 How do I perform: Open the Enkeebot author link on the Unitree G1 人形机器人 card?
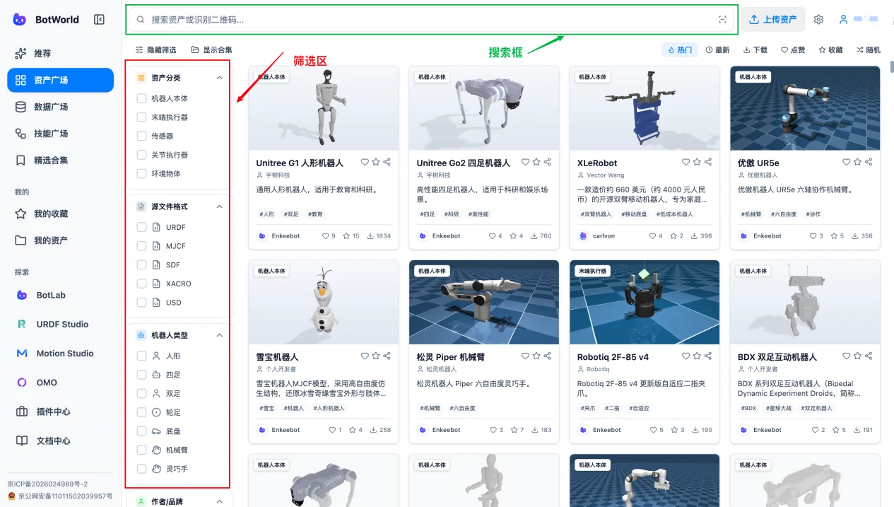click(x=278, y=236)
